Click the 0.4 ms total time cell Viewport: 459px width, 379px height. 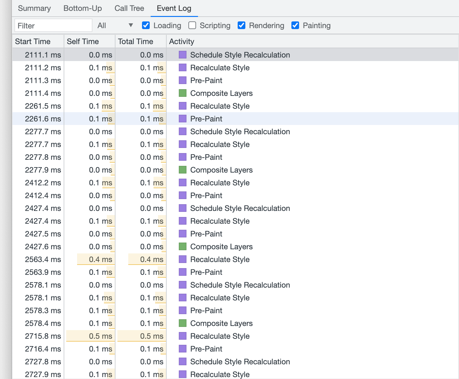[141, 259]
